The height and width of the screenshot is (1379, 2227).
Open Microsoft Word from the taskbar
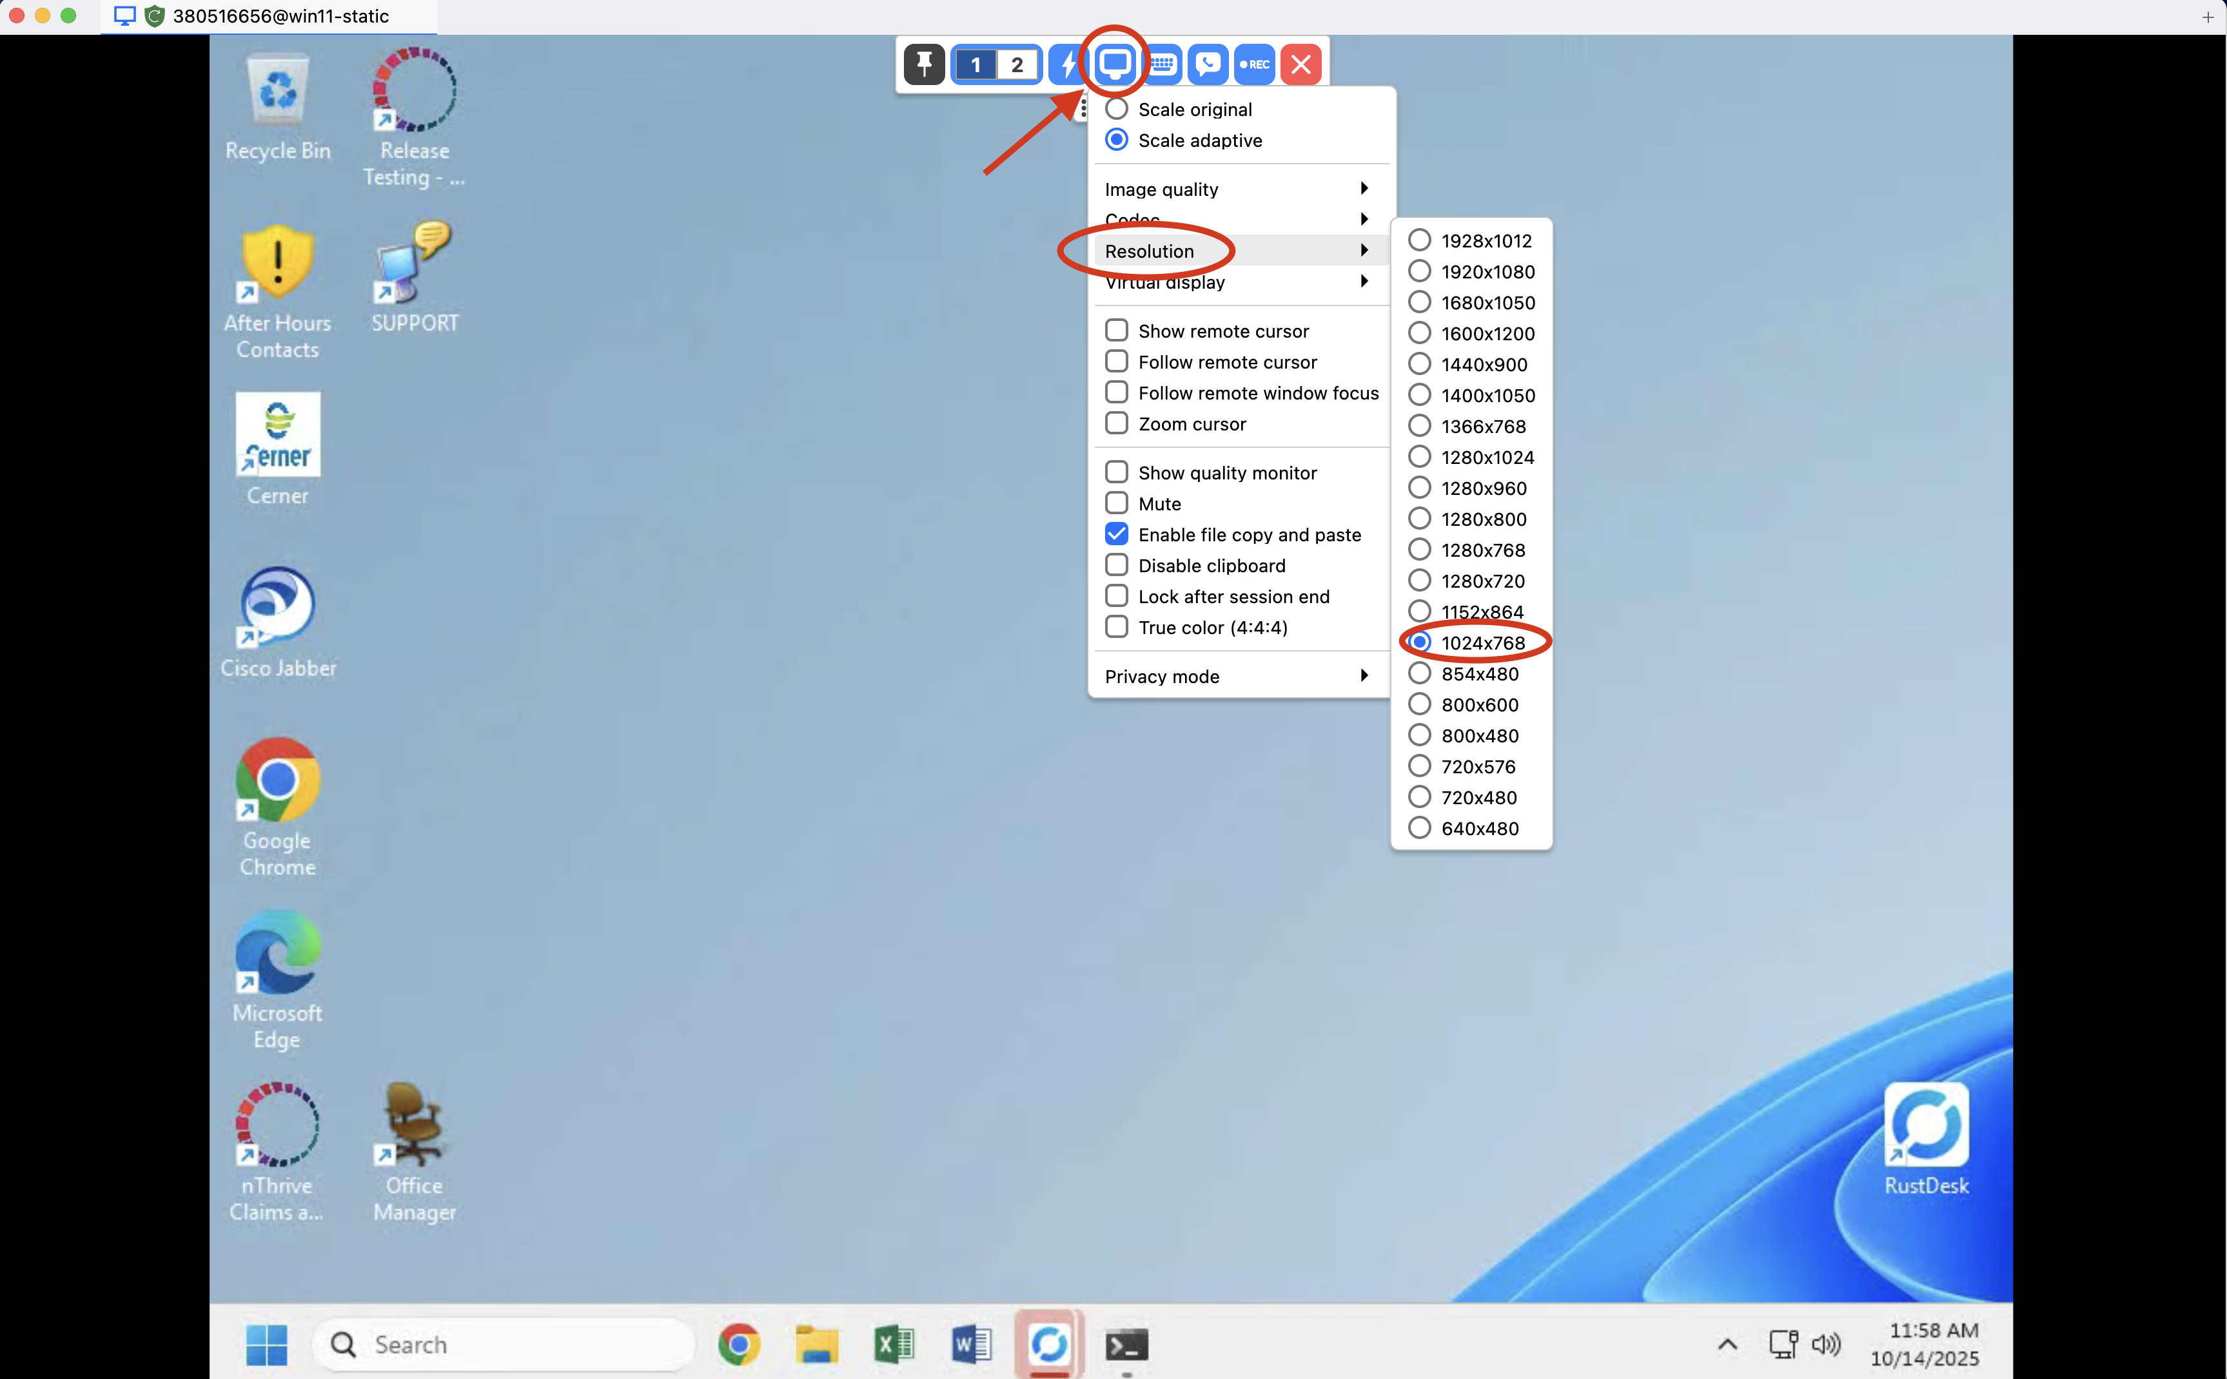point(970,1344)
